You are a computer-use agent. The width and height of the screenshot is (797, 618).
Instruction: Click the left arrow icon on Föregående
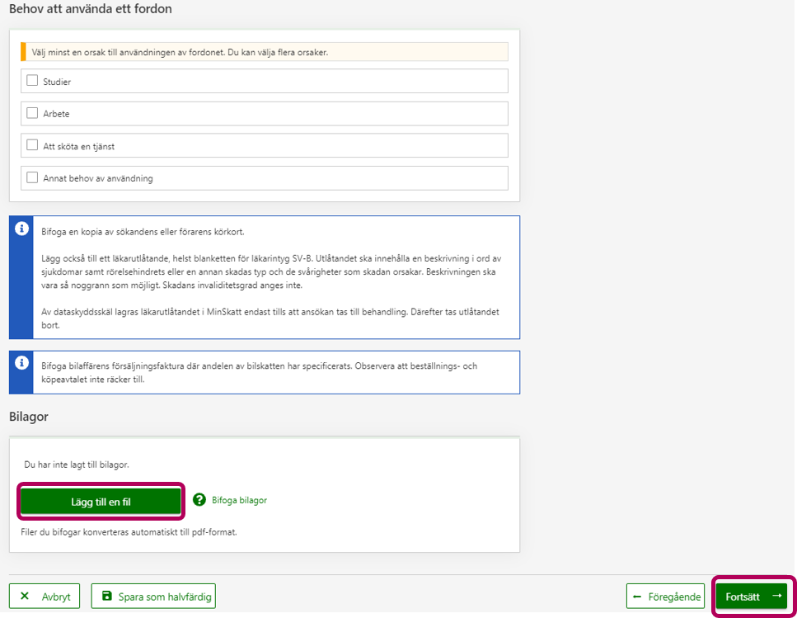click(637, 597)
